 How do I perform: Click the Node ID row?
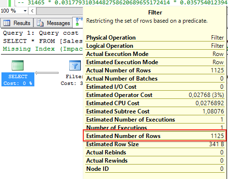(x=155, y=169)
